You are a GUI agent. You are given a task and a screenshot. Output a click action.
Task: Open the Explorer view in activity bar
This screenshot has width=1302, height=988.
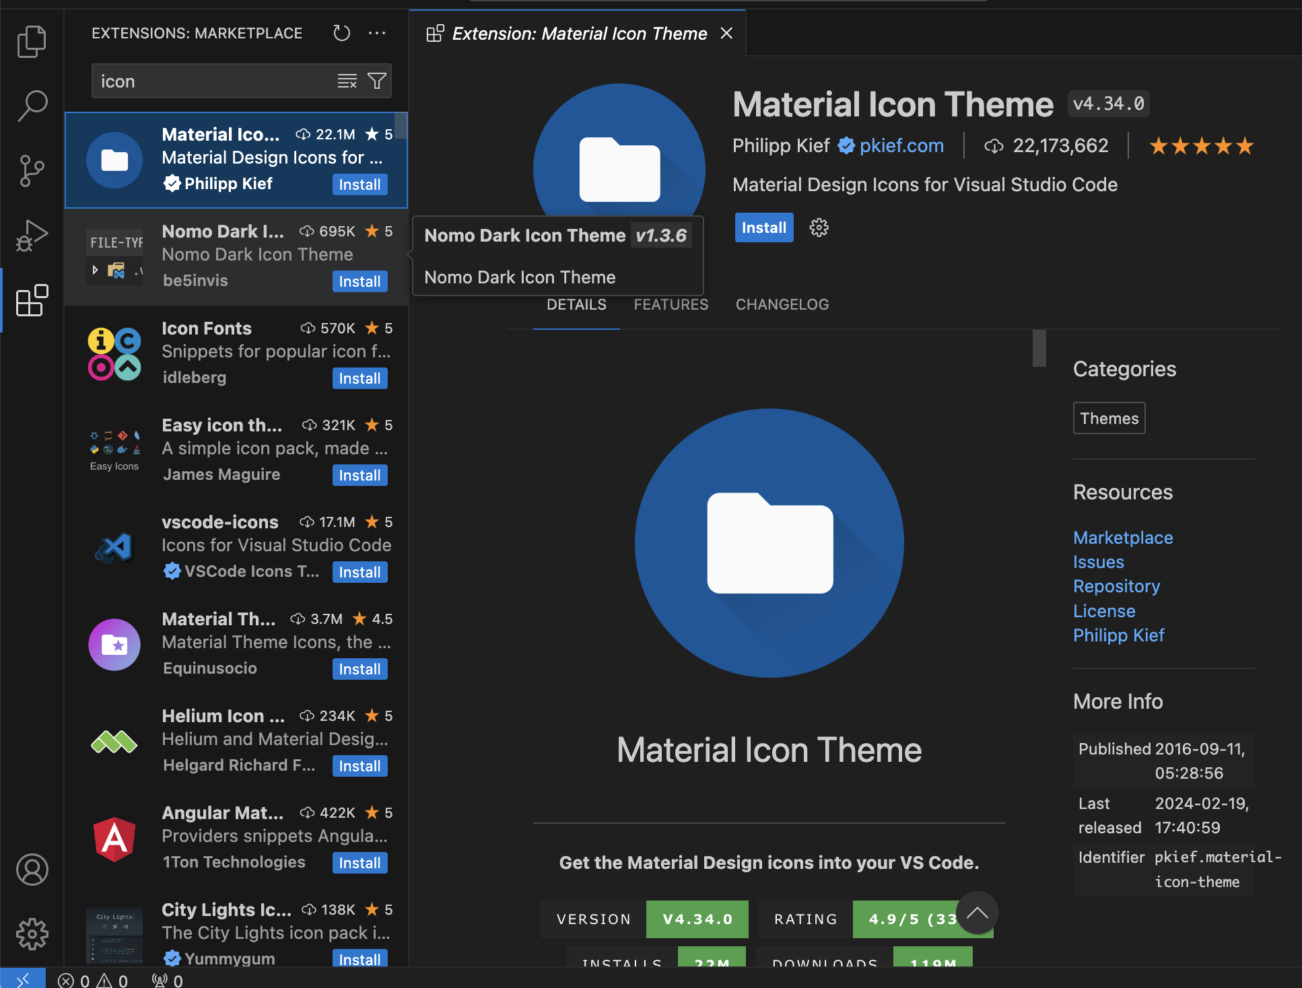pos(32,42)
